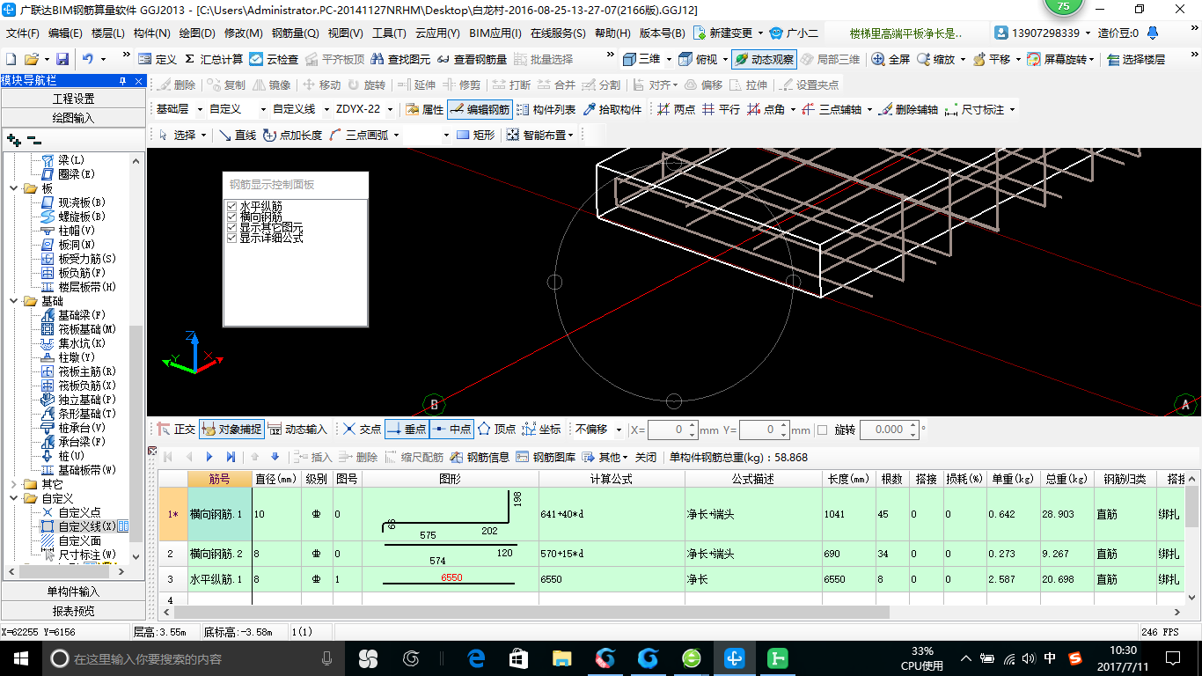Click 平行 parallel axis tool

[x=721, y=110]
